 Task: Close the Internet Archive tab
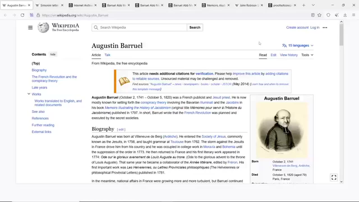pyautogui.click(x=95, y=5)
